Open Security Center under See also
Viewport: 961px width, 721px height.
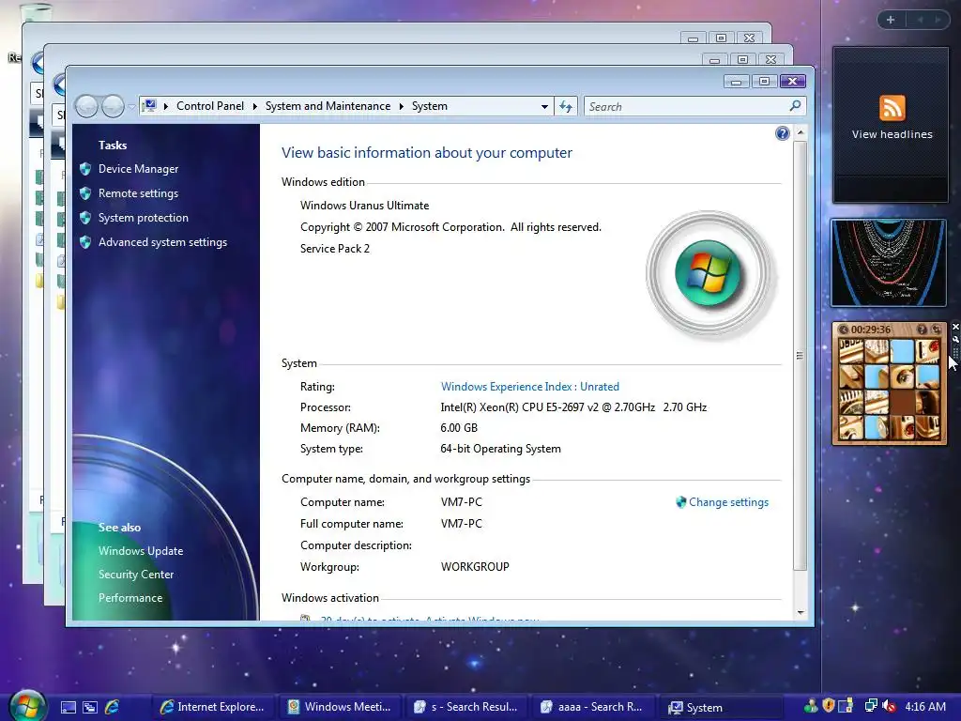pyautogui.click(x=136, y=575)
